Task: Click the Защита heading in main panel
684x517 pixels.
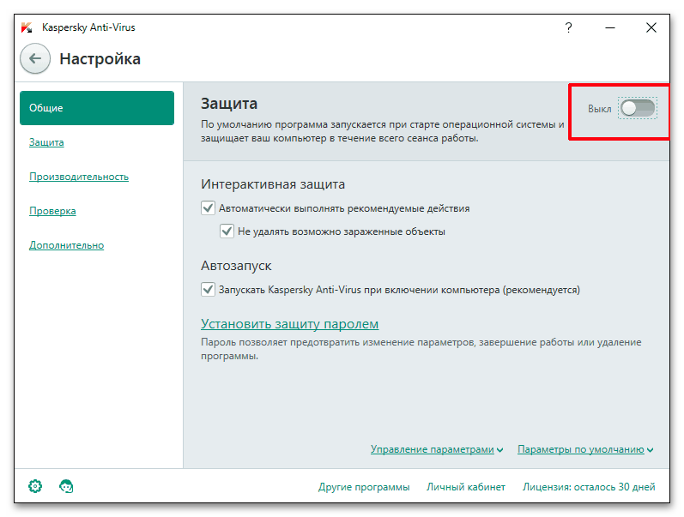Action: click(x=229, y=104)
